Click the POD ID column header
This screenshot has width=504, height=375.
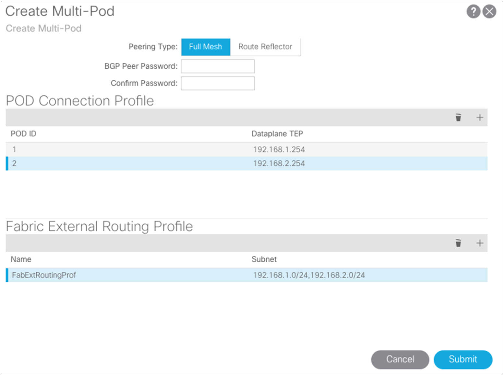pos(23,134)
